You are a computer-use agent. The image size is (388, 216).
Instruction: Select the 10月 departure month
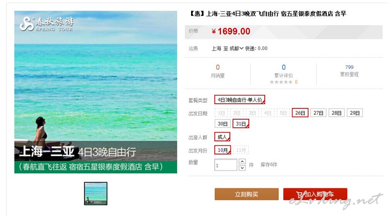pos(223,150)
